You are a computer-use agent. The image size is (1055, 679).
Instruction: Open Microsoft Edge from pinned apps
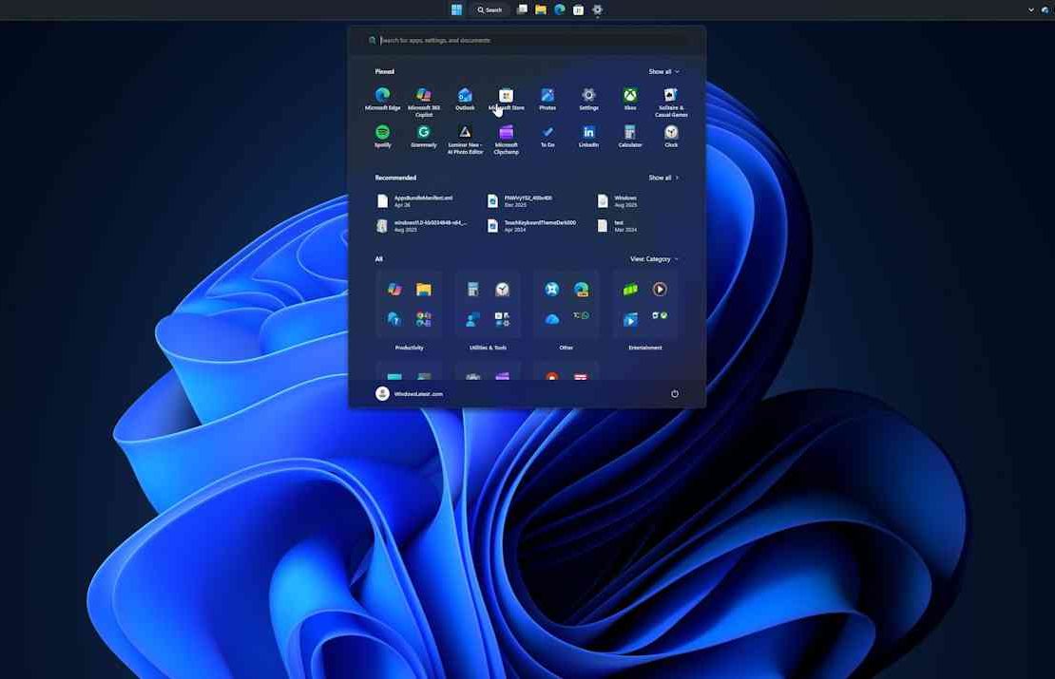[382, 99]
